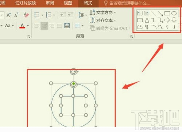182x132 pixels.
Task: Select the line arrow shape
Action: (x=160, y=13)
